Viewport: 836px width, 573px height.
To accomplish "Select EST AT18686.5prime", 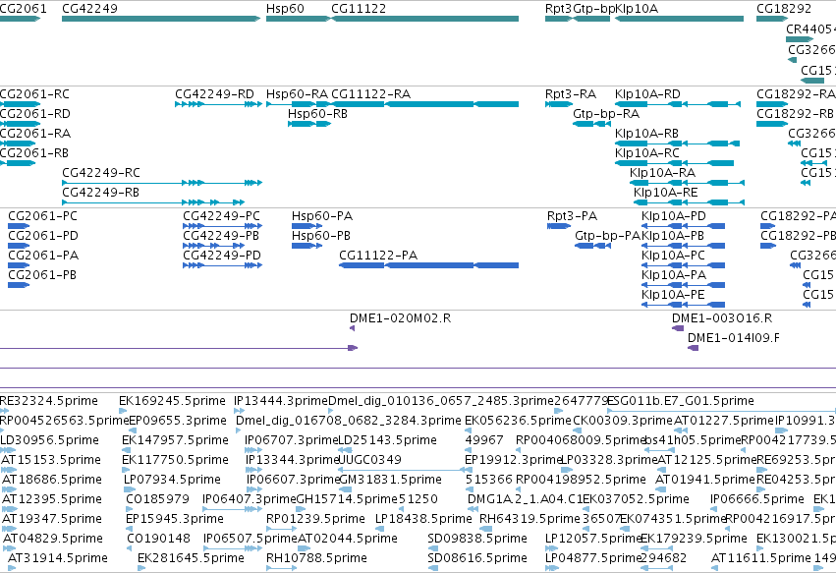I will click(10, 489).
